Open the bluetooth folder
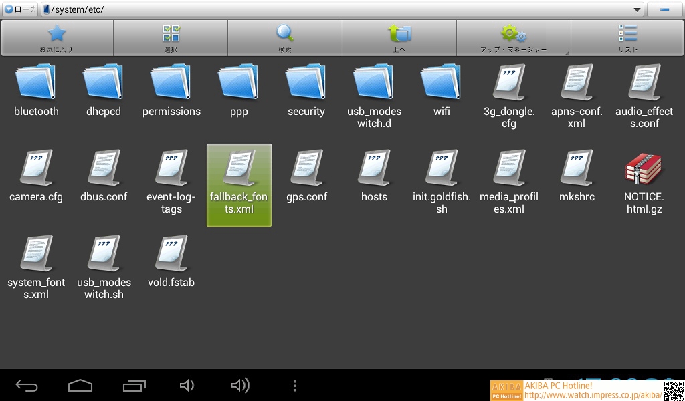 tap(36, 92)
